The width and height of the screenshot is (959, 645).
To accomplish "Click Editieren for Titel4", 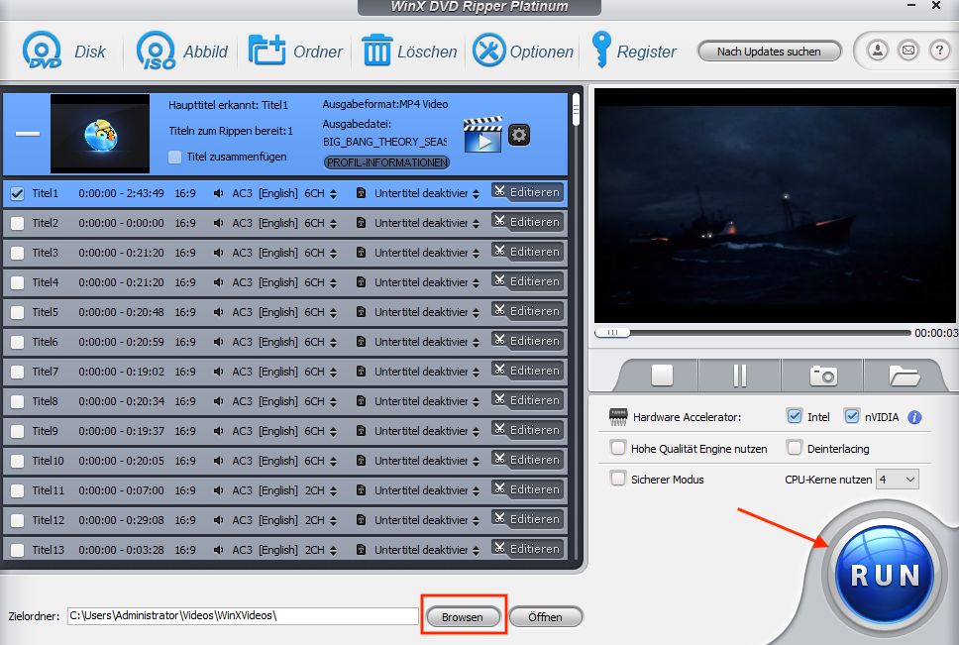I will pos(527,281).
